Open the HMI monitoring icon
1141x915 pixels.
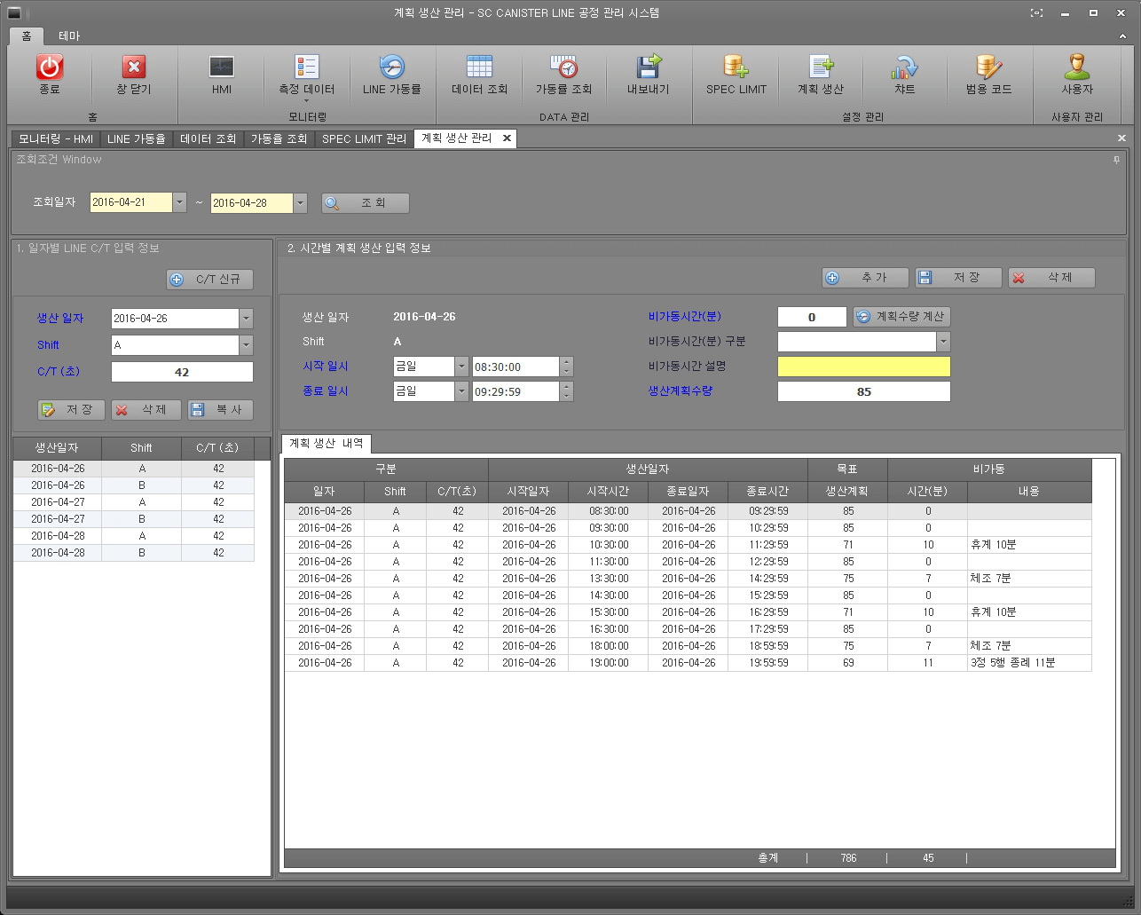pyautogui.click(x=221, y=68)
